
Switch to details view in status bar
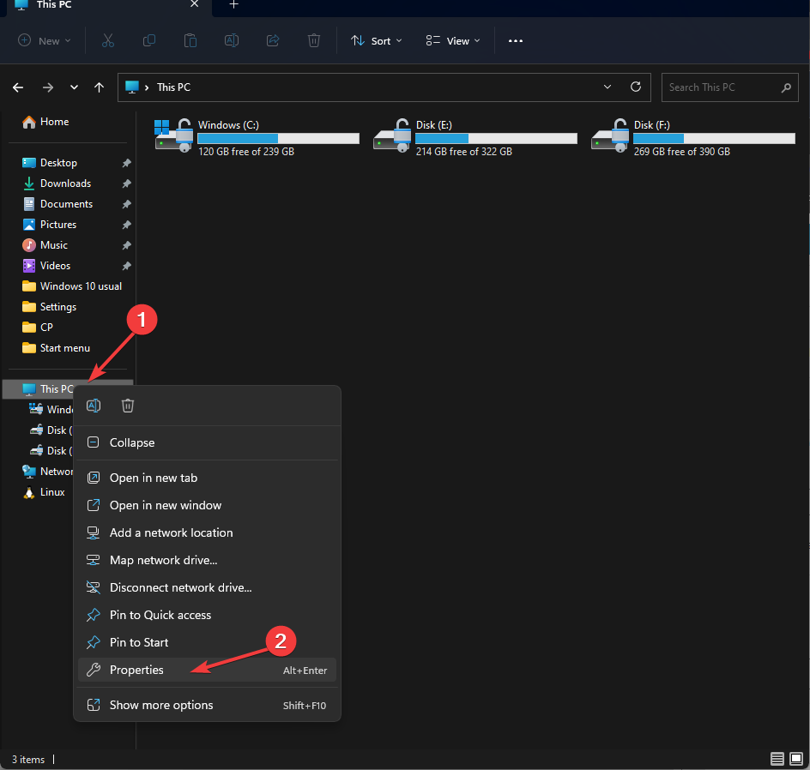click(x=777, y=759)
